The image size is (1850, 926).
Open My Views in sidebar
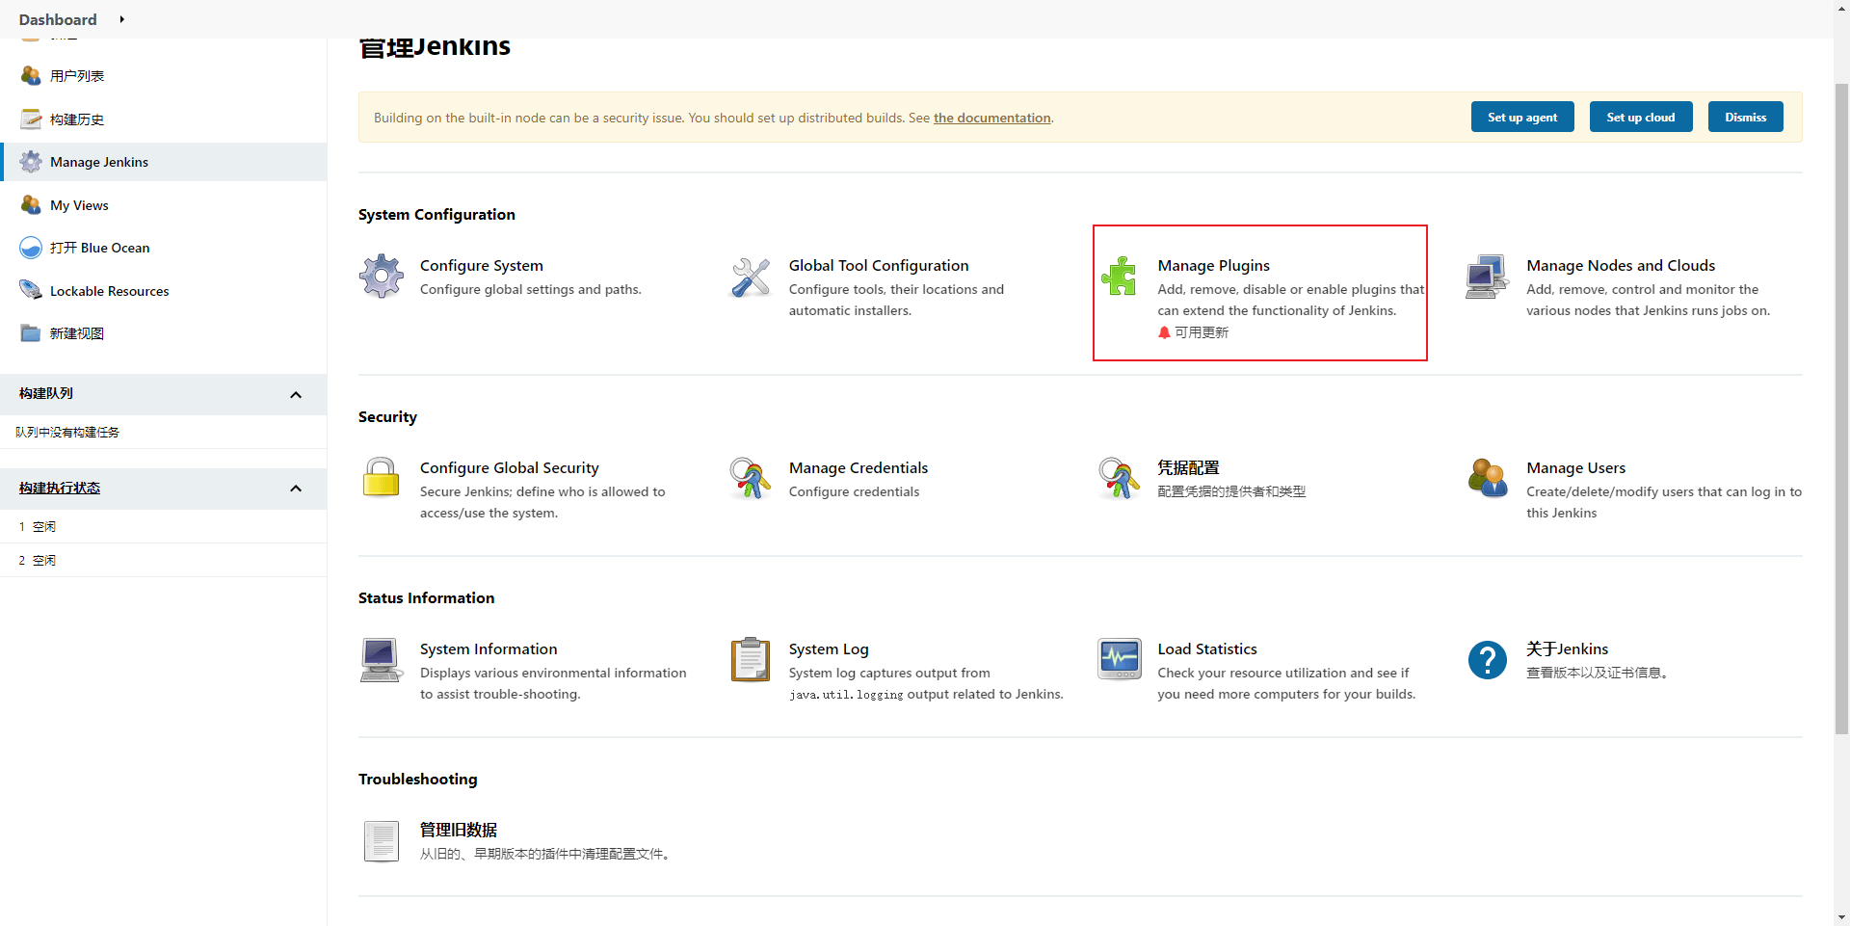pos(79,205)
